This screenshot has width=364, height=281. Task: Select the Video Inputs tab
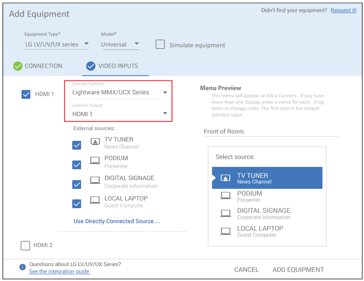click(x=118, y=66)
